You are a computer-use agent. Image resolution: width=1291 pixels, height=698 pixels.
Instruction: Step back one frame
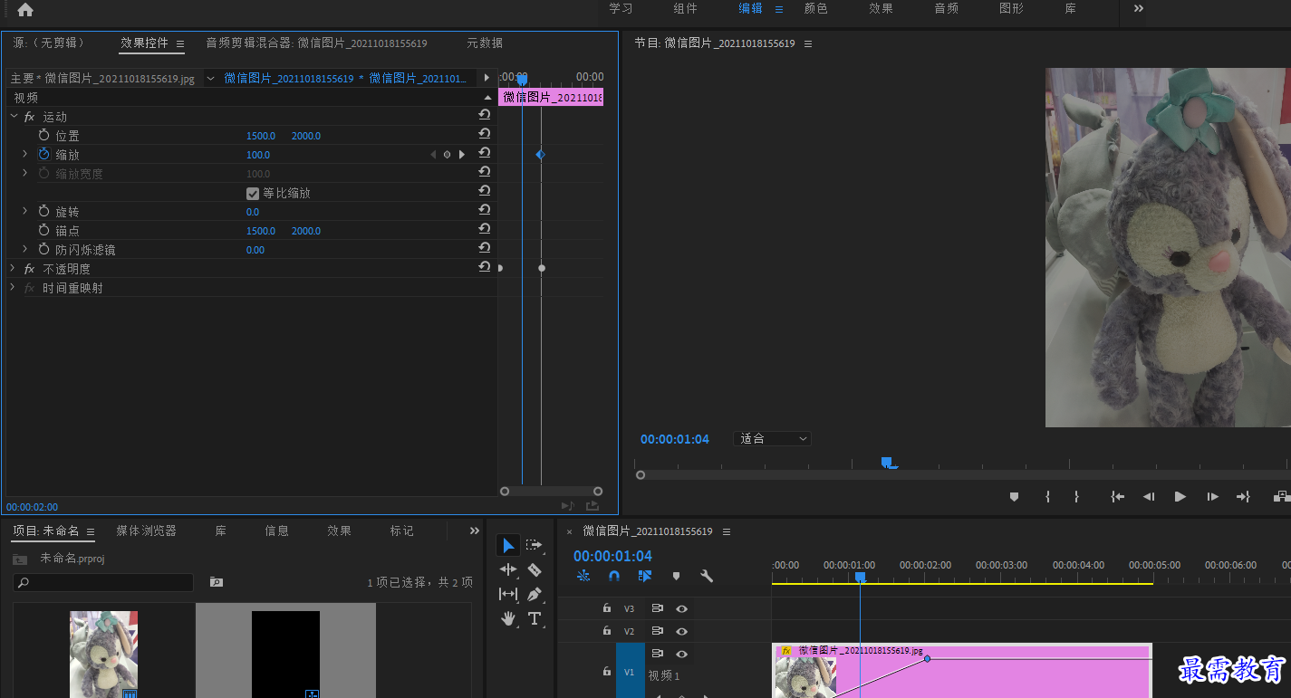pyautogui.click(x=1149, y=496)
